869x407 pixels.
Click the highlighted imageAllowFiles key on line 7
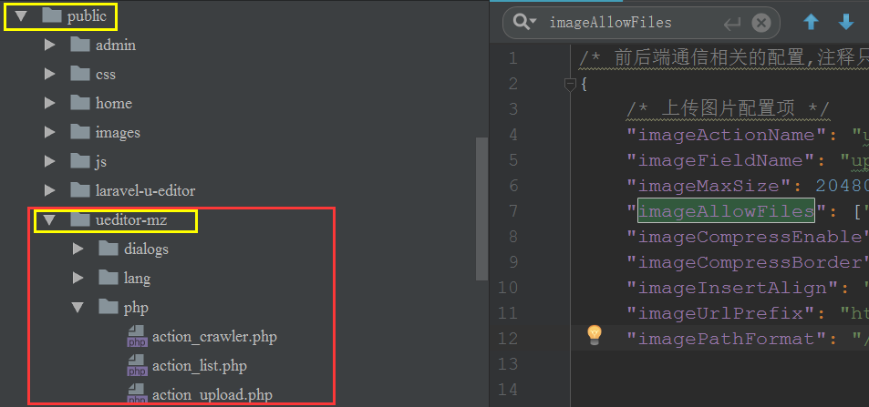[x=726, y=211]
